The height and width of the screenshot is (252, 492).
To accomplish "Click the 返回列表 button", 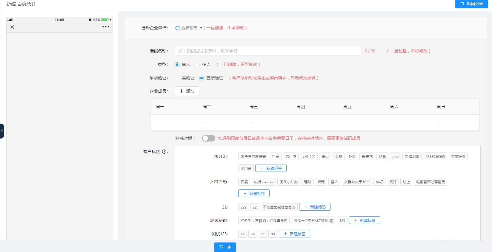I will 472,4.
